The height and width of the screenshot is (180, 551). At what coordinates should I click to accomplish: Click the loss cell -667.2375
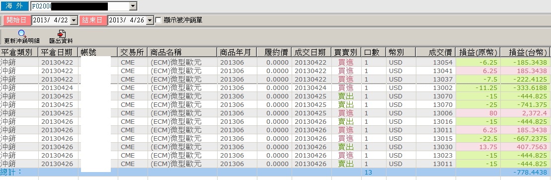coord(525,138)
